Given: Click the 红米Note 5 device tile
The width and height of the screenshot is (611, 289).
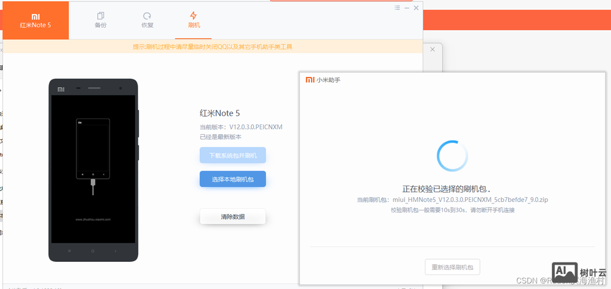Looking at the screenshot, I should (35, 20).
